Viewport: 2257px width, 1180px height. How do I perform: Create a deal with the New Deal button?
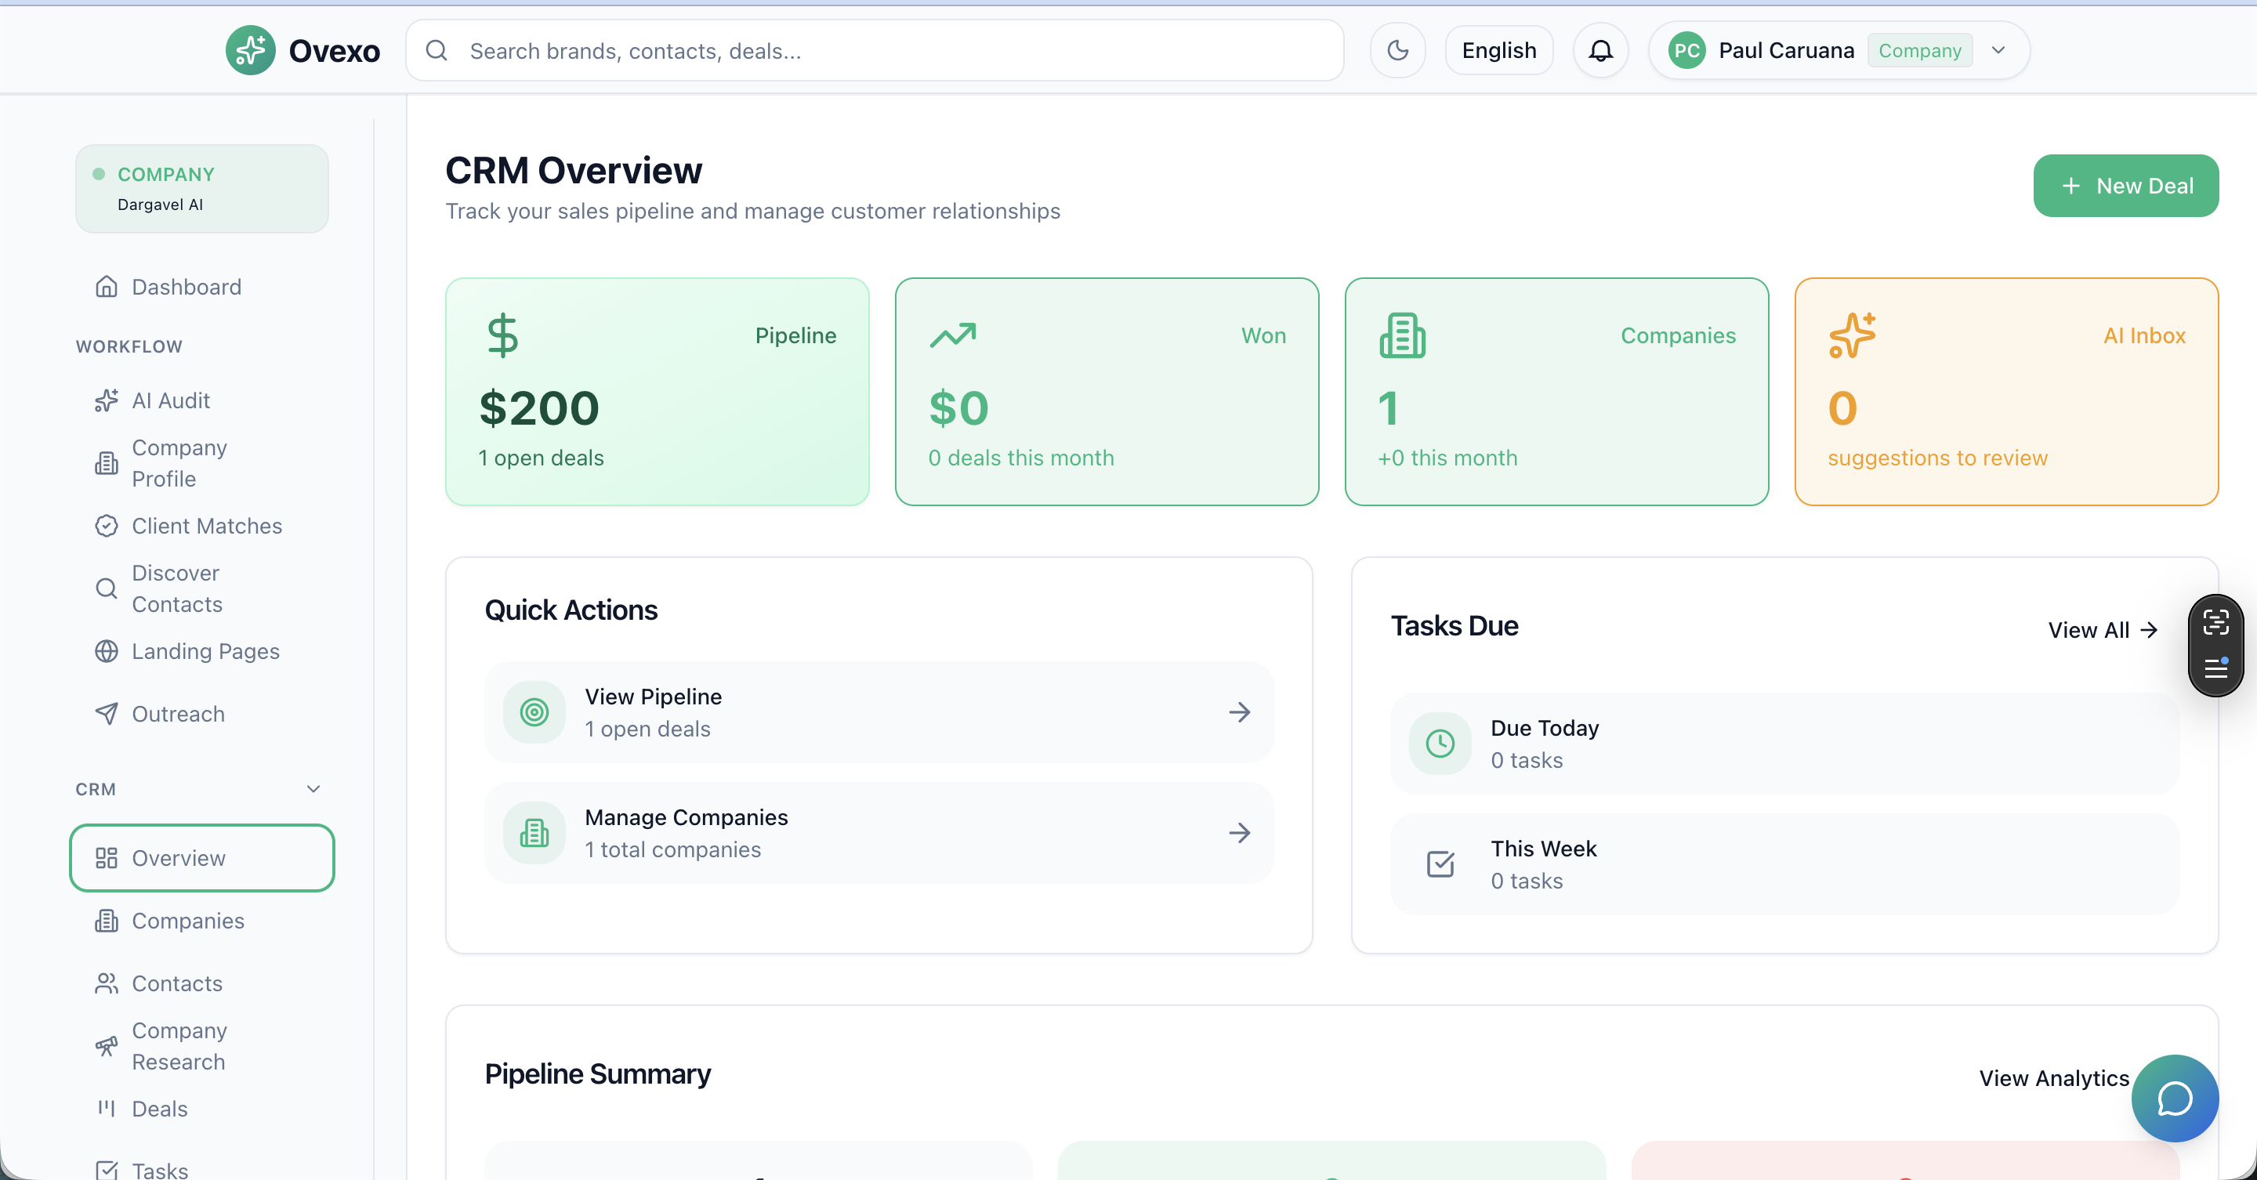point(2125,185)
